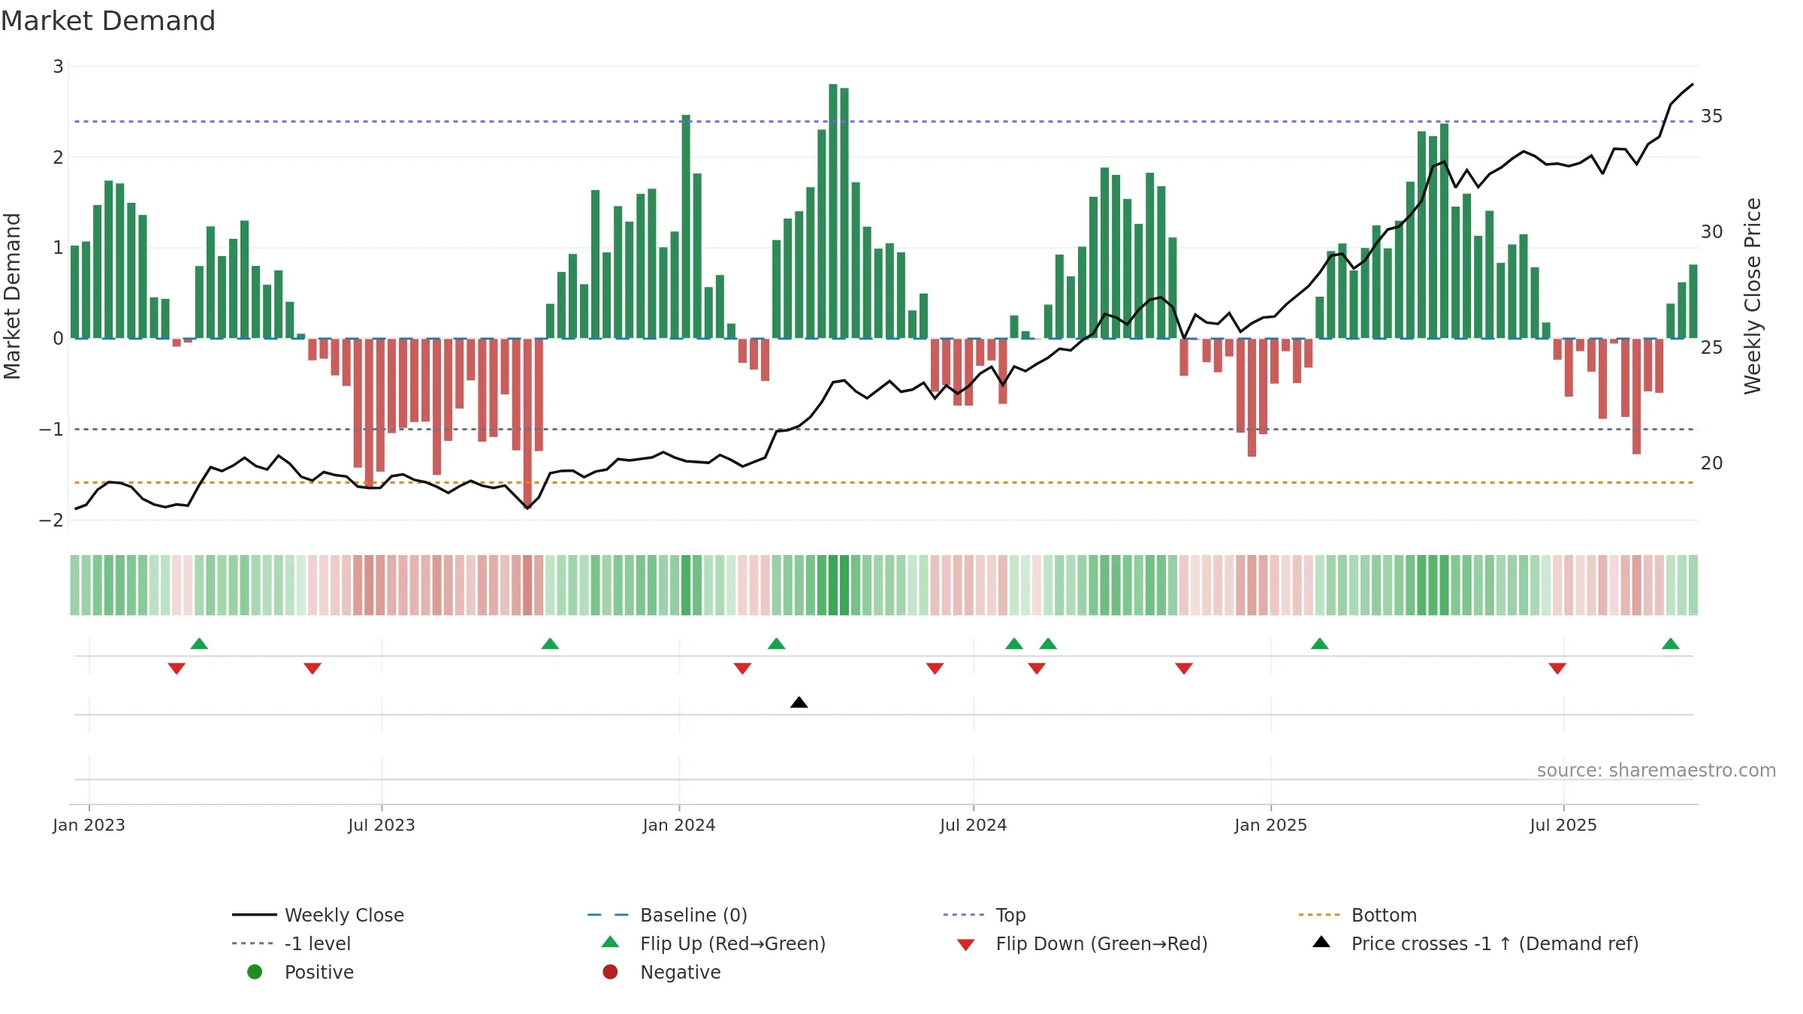
Task: Toggle the Bottom legend entry
Action: (1358, 915)
